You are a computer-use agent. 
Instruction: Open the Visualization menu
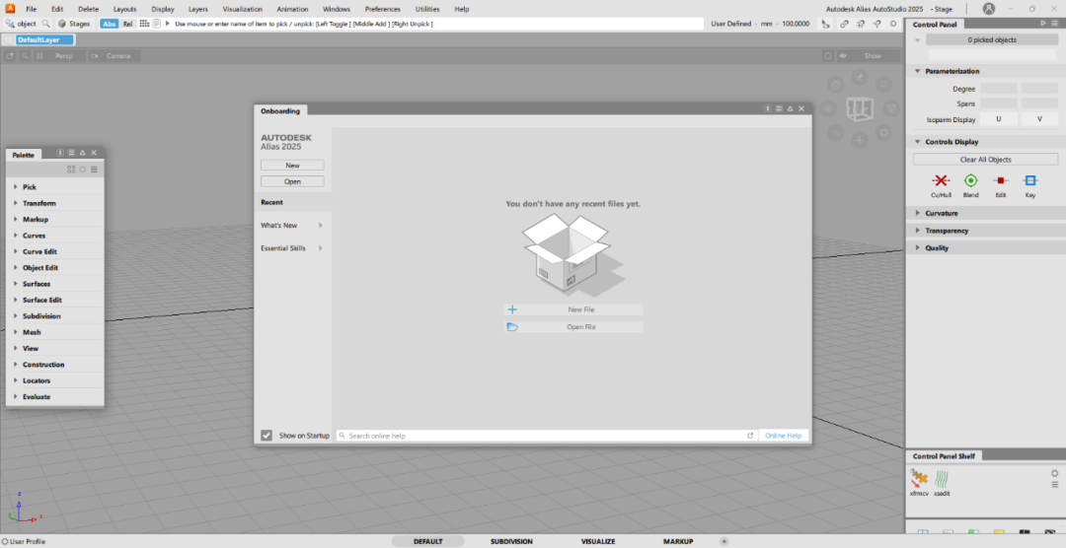pyautogui.click(x=242, y=9)
